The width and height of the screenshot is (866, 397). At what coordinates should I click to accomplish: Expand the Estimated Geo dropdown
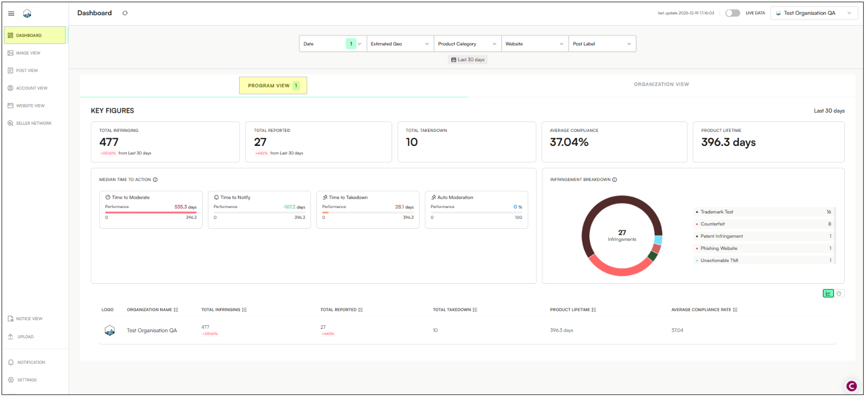click(400, 44)
